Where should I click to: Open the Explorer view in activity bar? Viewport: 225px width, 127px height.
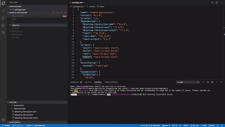click(x=3, y=3)
